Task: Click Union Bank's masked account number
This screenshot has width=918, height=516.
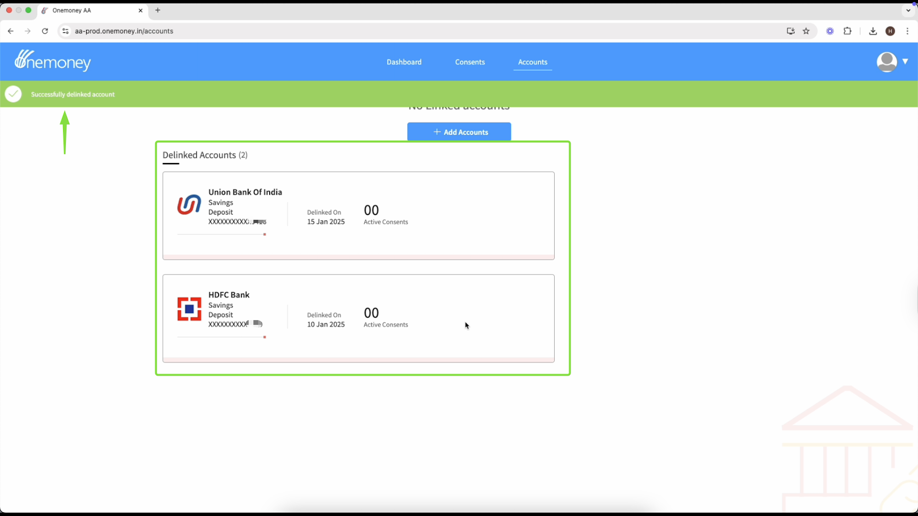Action: [x=237, y=222]
